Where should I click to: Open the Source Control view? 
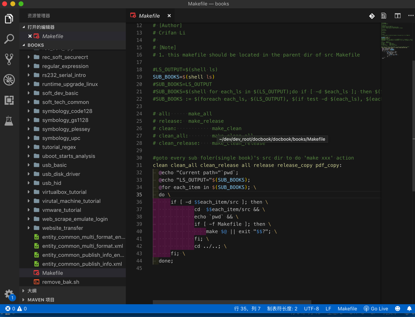(9, 59)
